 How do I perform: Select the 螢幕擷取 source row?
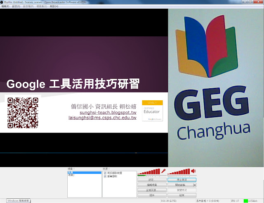pyautogui.click(x=120, y=176)
